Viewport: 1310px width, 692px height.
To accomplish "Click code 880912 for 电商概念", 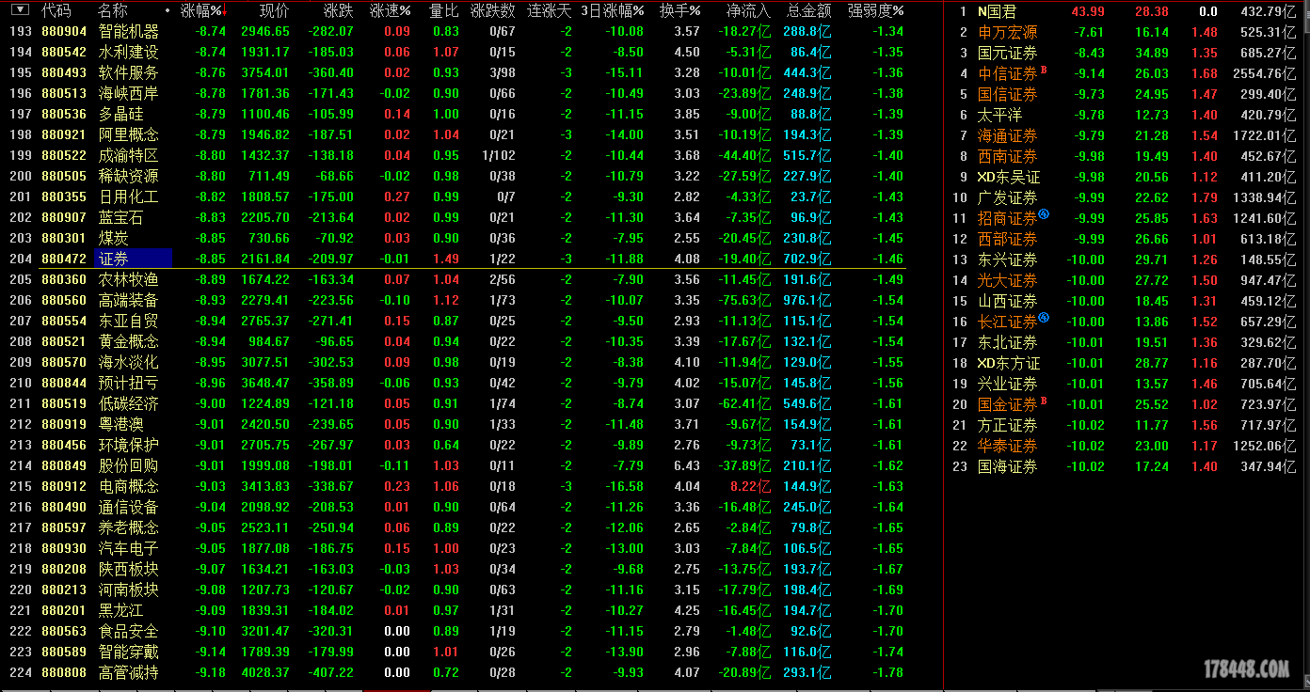I will coord(64,486).
